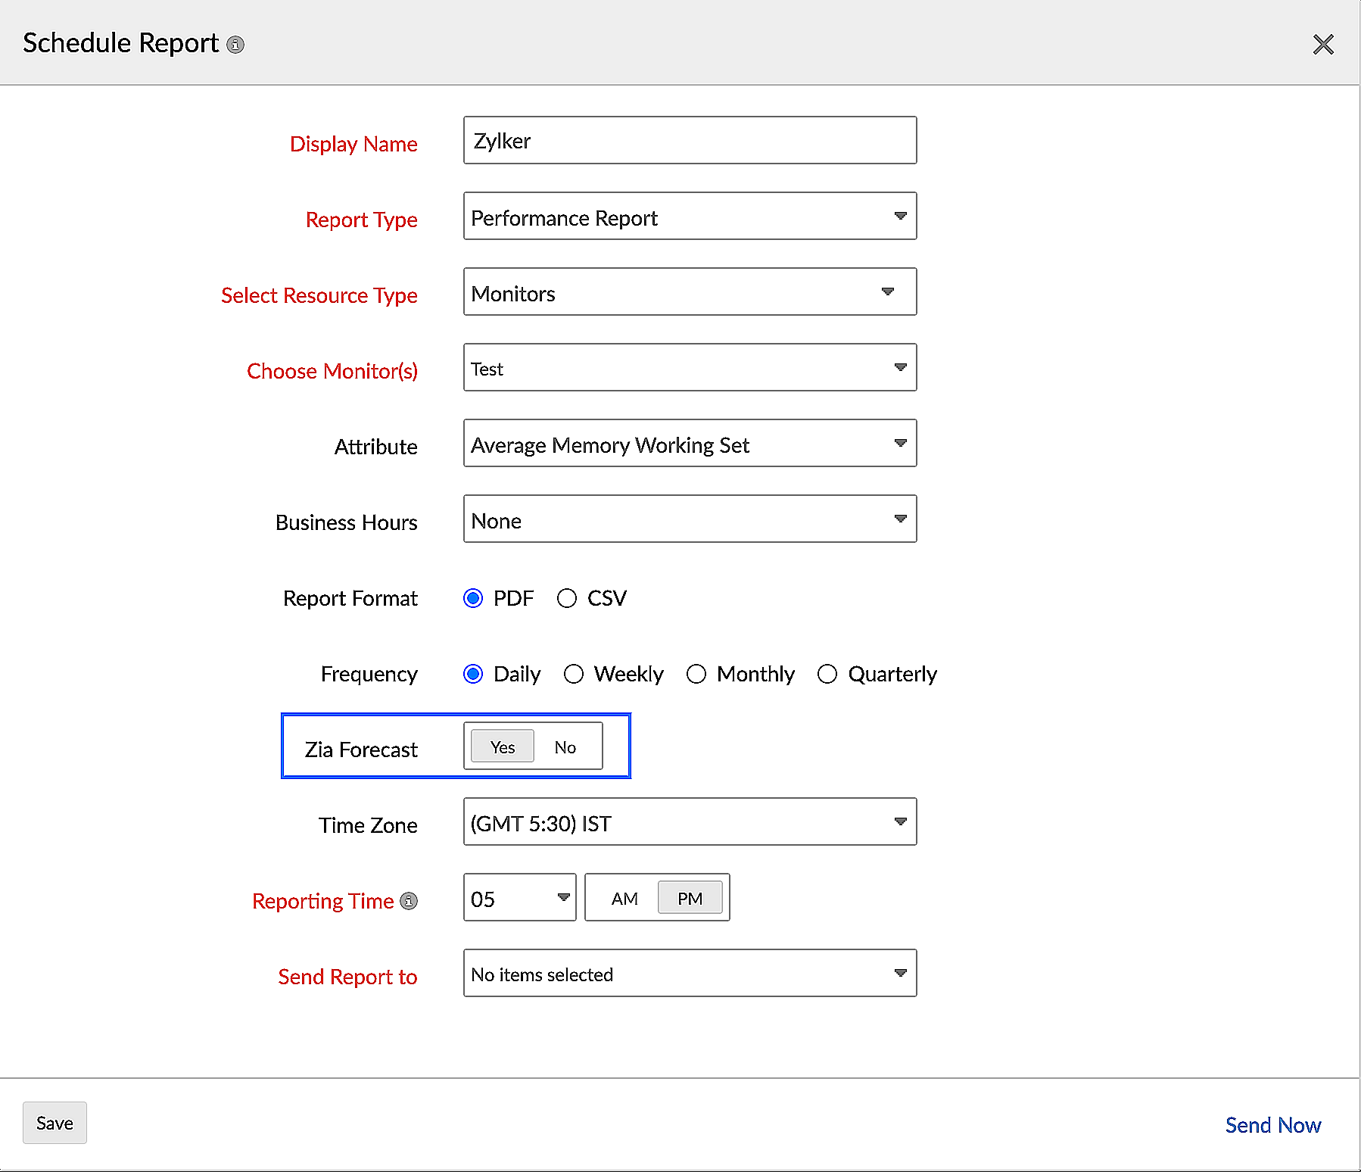This screenshot has height=1172, width=1361.
Task: Open the Choose Monitor(s) dropdown
Action: (900, 368)
